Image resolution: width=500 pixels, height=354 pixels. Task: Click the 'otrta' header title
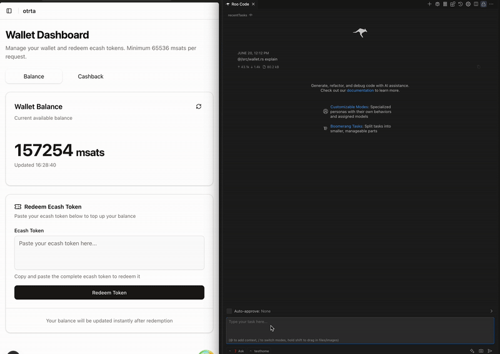[x=29, y=11]
